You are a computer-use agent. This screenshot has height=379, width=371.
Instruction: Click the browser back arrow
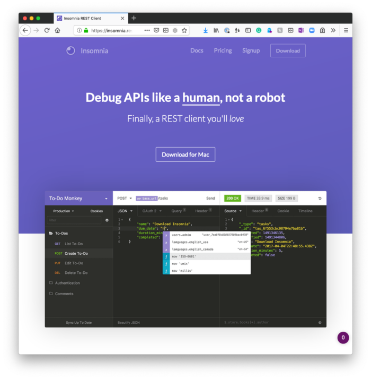coord(25,30)
